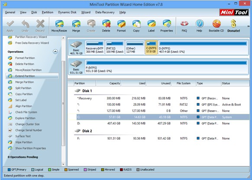Select Recovery 300 MB block in disk map
Viewport: 252px width, 180px height.
click(95, 48)
